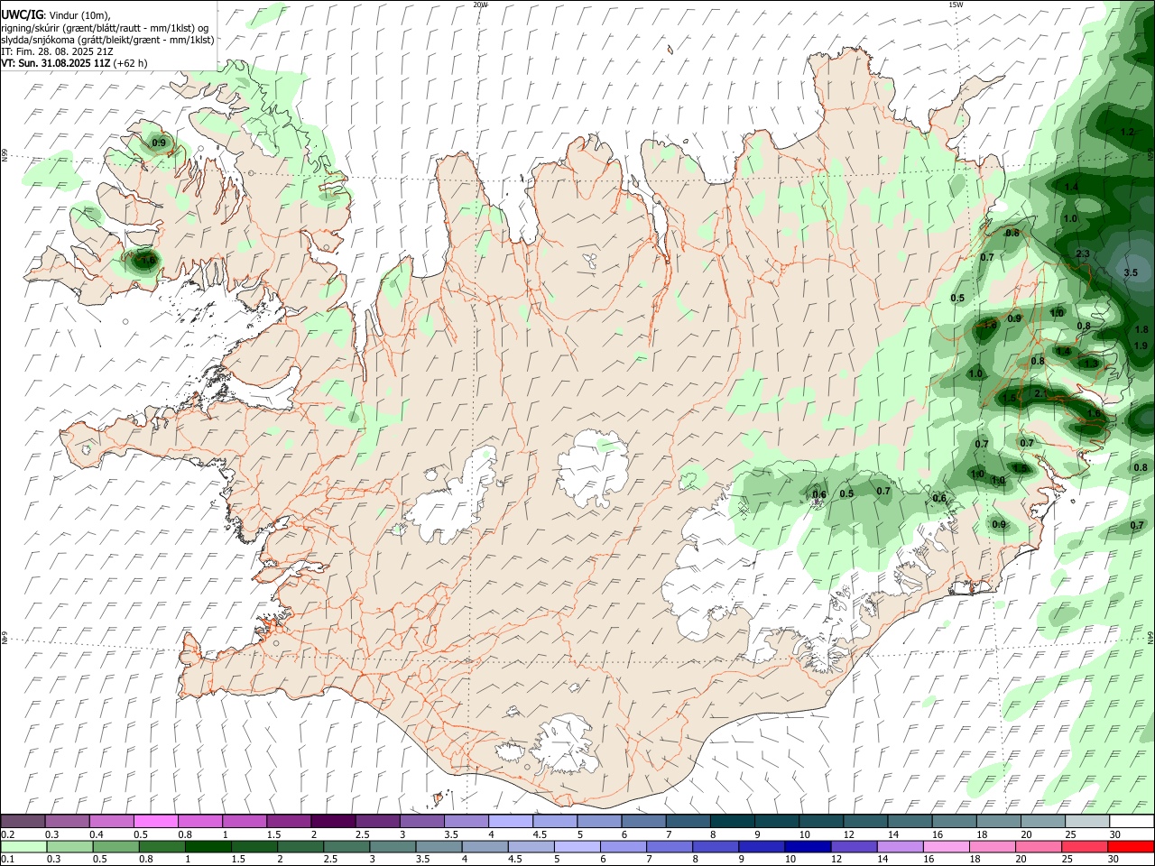Click the 0.4 label on the snow scale

tap(97, 834)
